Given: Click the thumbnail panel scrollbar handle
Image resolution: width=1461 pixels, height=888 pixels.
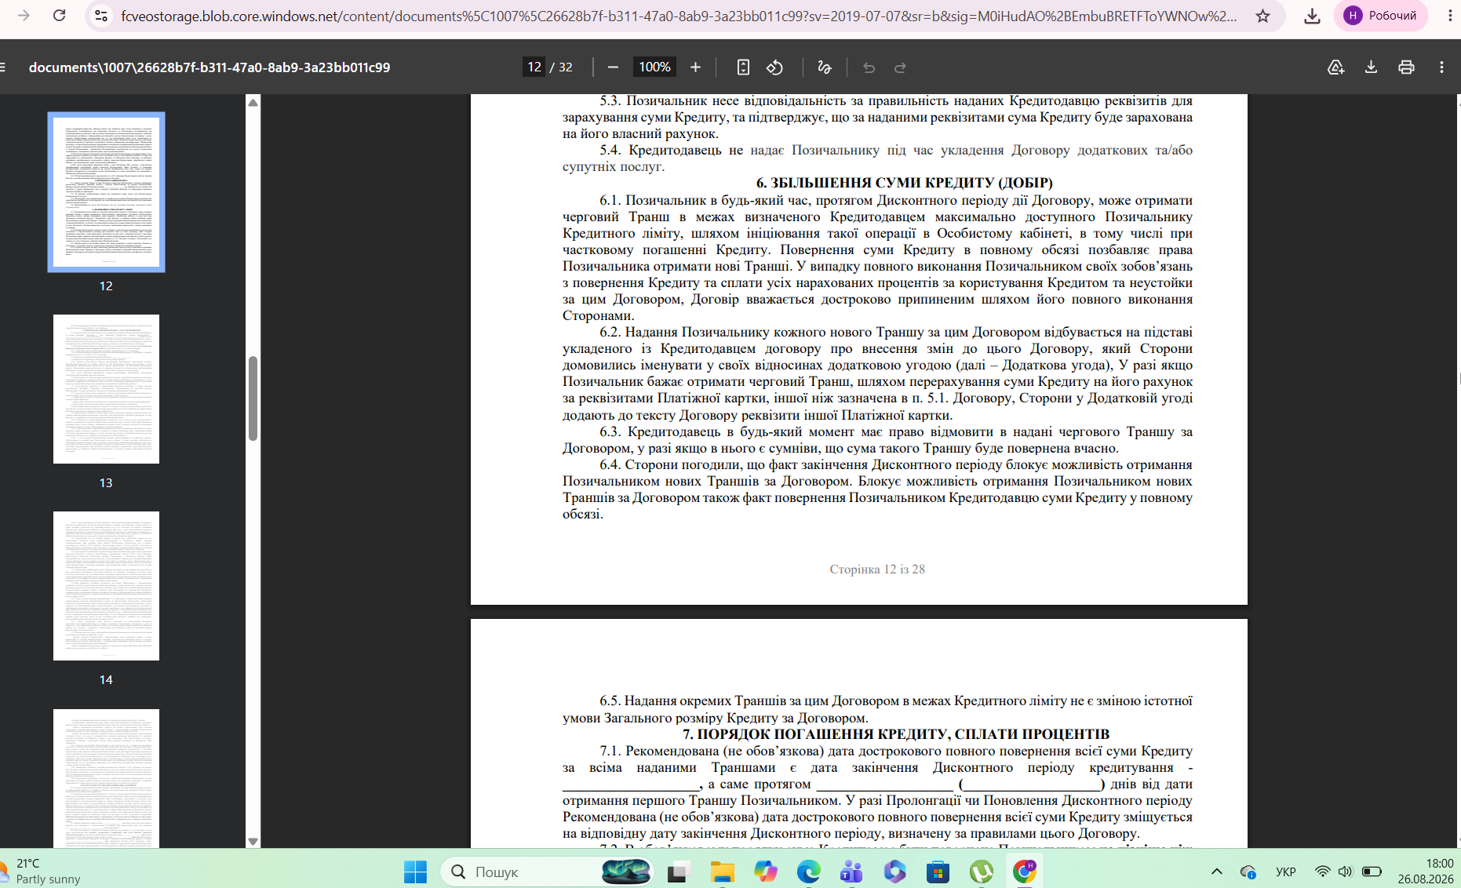Looking at the screenshot, I should (253, 399).
